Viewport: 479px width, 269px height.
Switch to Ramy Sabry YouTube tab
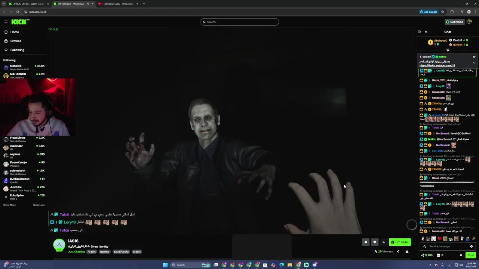pyautogui.click(x=118, y=4)
